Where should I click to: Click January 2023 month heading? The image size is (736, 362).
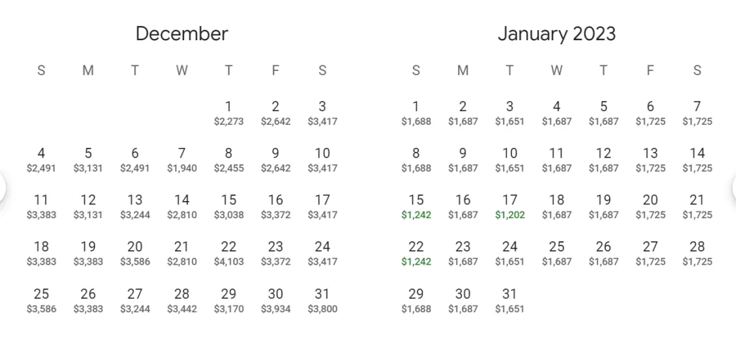[557, 34]
